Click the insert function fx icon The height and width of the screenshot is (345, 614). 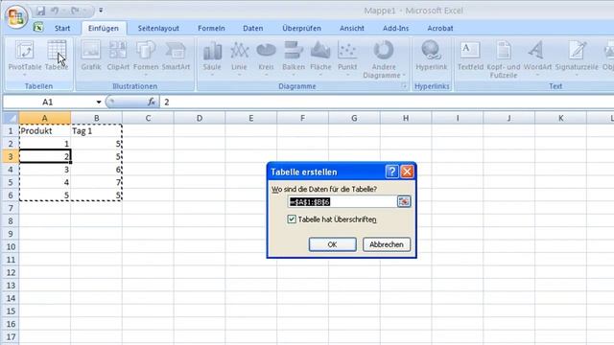152,103
